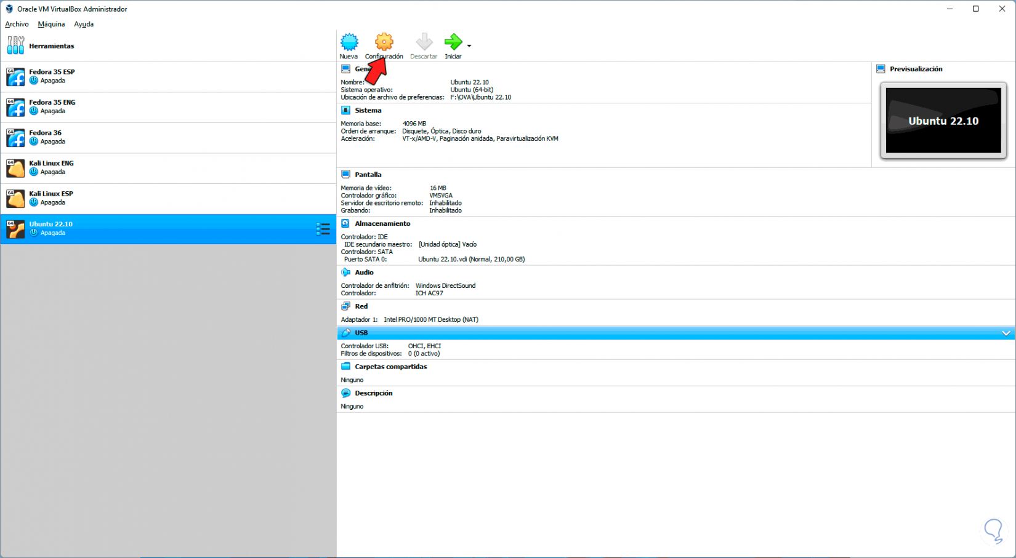The height and width of the screenshot is (558, 1016).
Task: Click the Windows DirectSound value
Action: click(446, 285)
